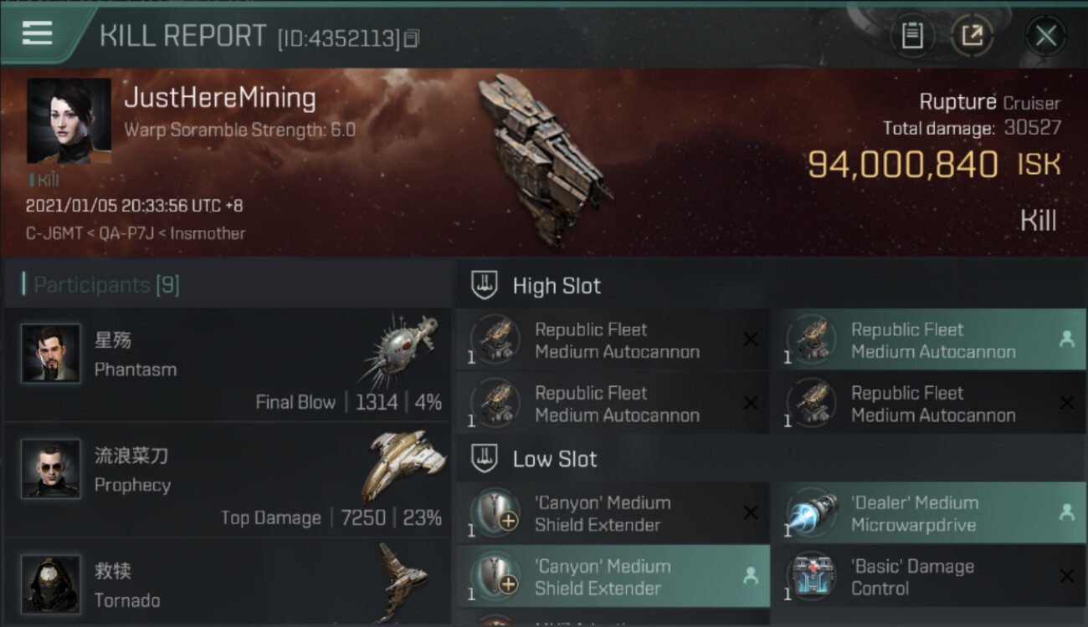1088x627 pixels.
Task: Open the hamburger menu in header
Action: coord(38,33)
